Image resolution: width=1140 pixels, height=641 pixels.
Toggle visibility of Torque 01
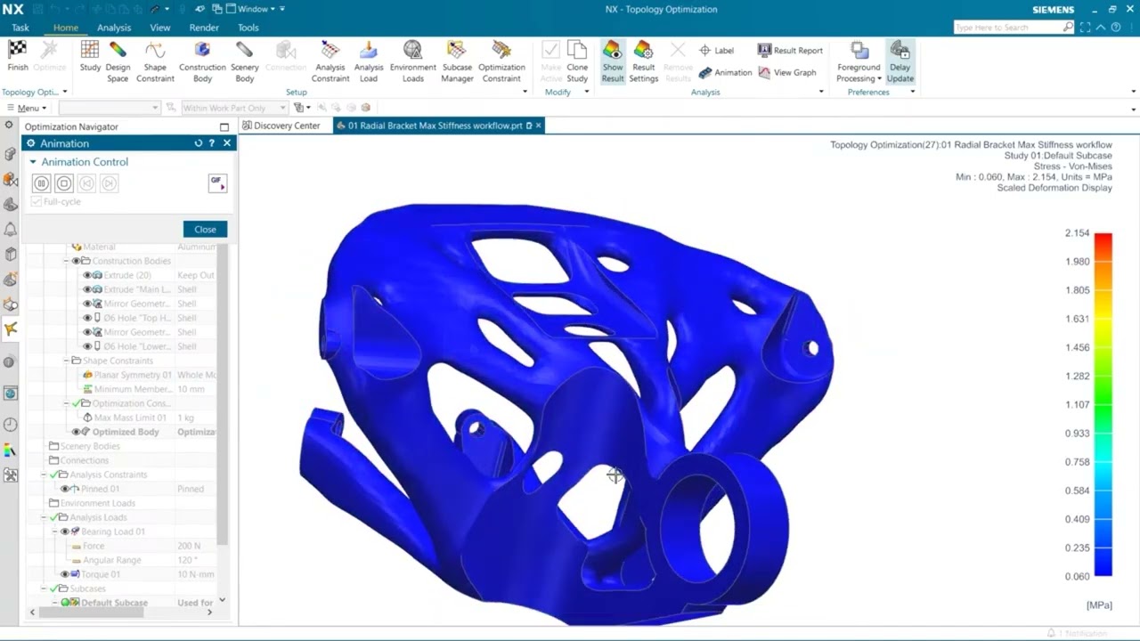64,574
